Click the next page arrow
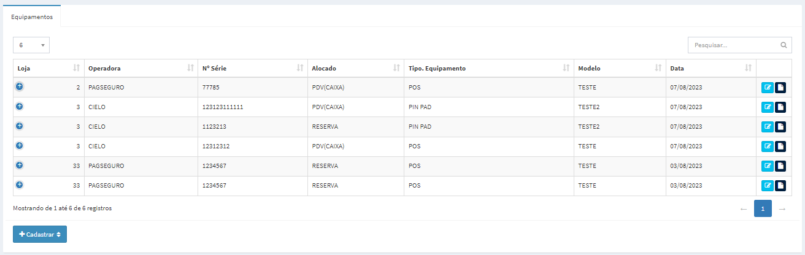 click(782, 209)
